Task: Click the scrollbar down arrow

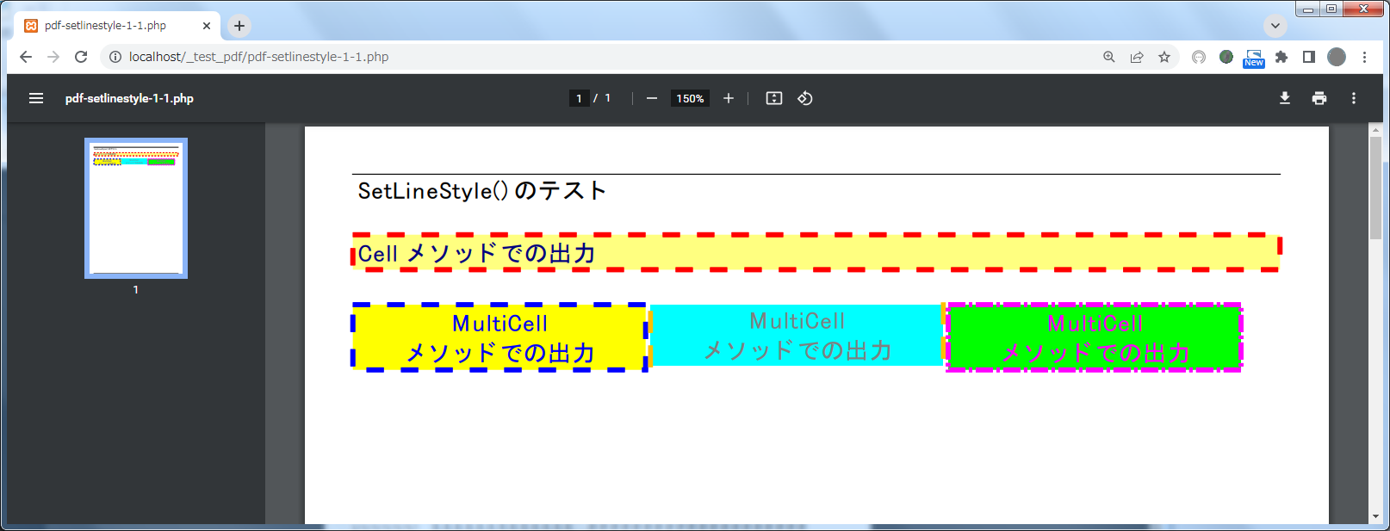Action: 1375,517
